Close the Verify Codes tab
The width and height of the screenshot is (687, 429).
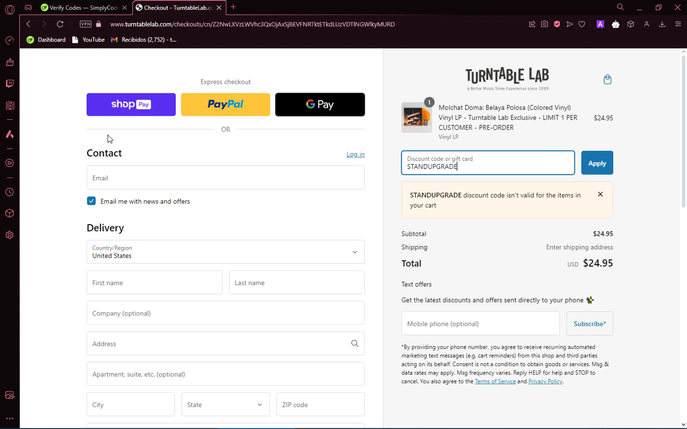coord(125,8)
